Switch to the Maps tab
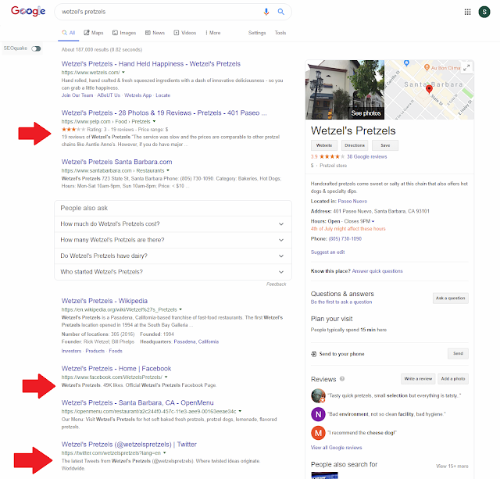The height and width of the screenshot is (479, 500). [x=94, y=33]
